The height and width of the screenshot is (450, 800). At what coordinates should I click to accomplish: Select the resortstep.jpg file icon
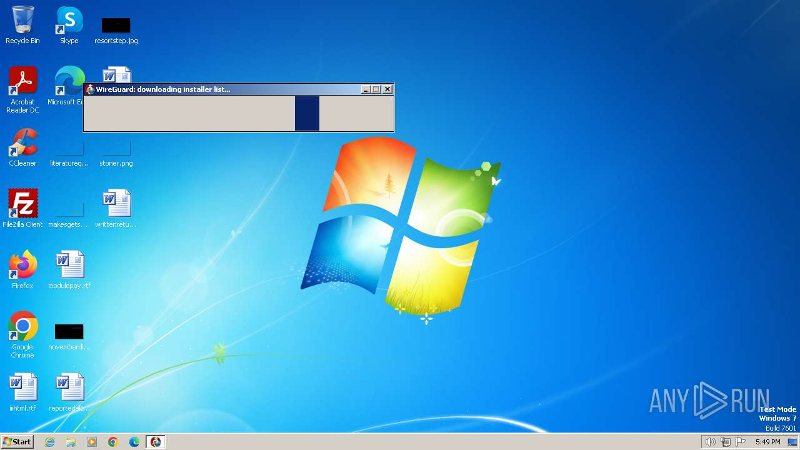[116, 30]
